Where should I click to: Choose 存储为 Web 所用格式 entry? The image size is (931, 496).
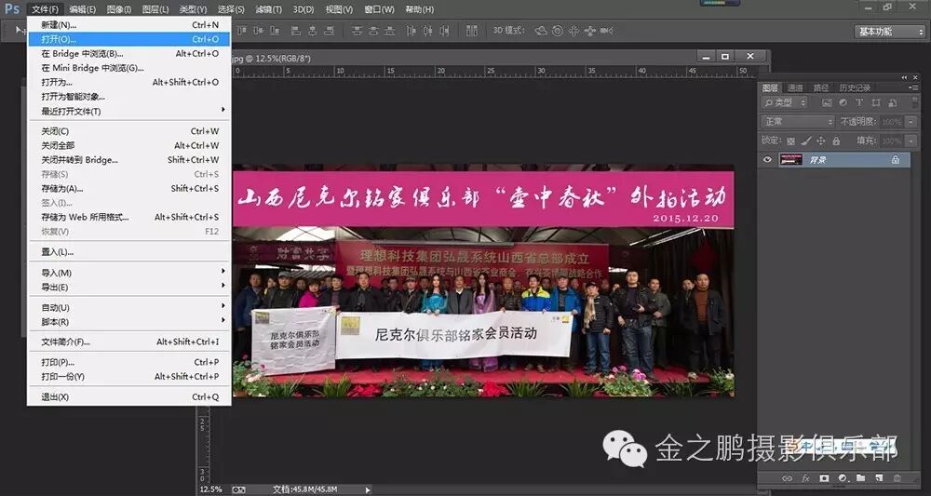[x=128, y=217]
